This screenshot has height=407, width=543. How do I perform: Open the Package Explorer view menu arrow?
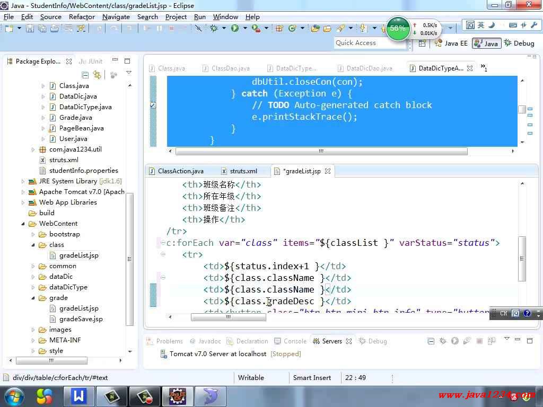pyautogui.click(x=128, y=73)
